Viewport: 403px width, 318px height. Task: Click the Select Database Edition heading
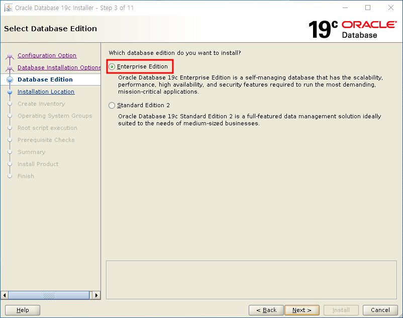(x=50, y=29)
